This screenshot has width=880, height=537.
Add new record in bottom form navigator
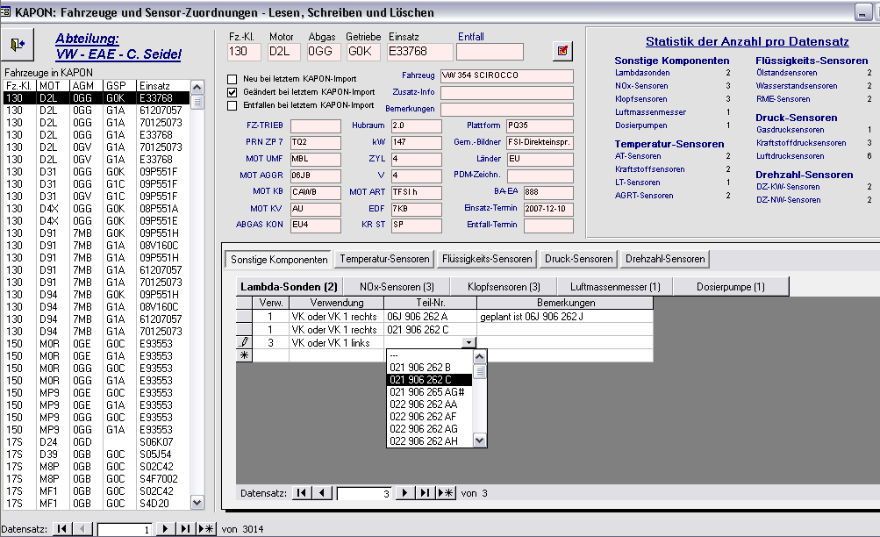click(206, 528)
